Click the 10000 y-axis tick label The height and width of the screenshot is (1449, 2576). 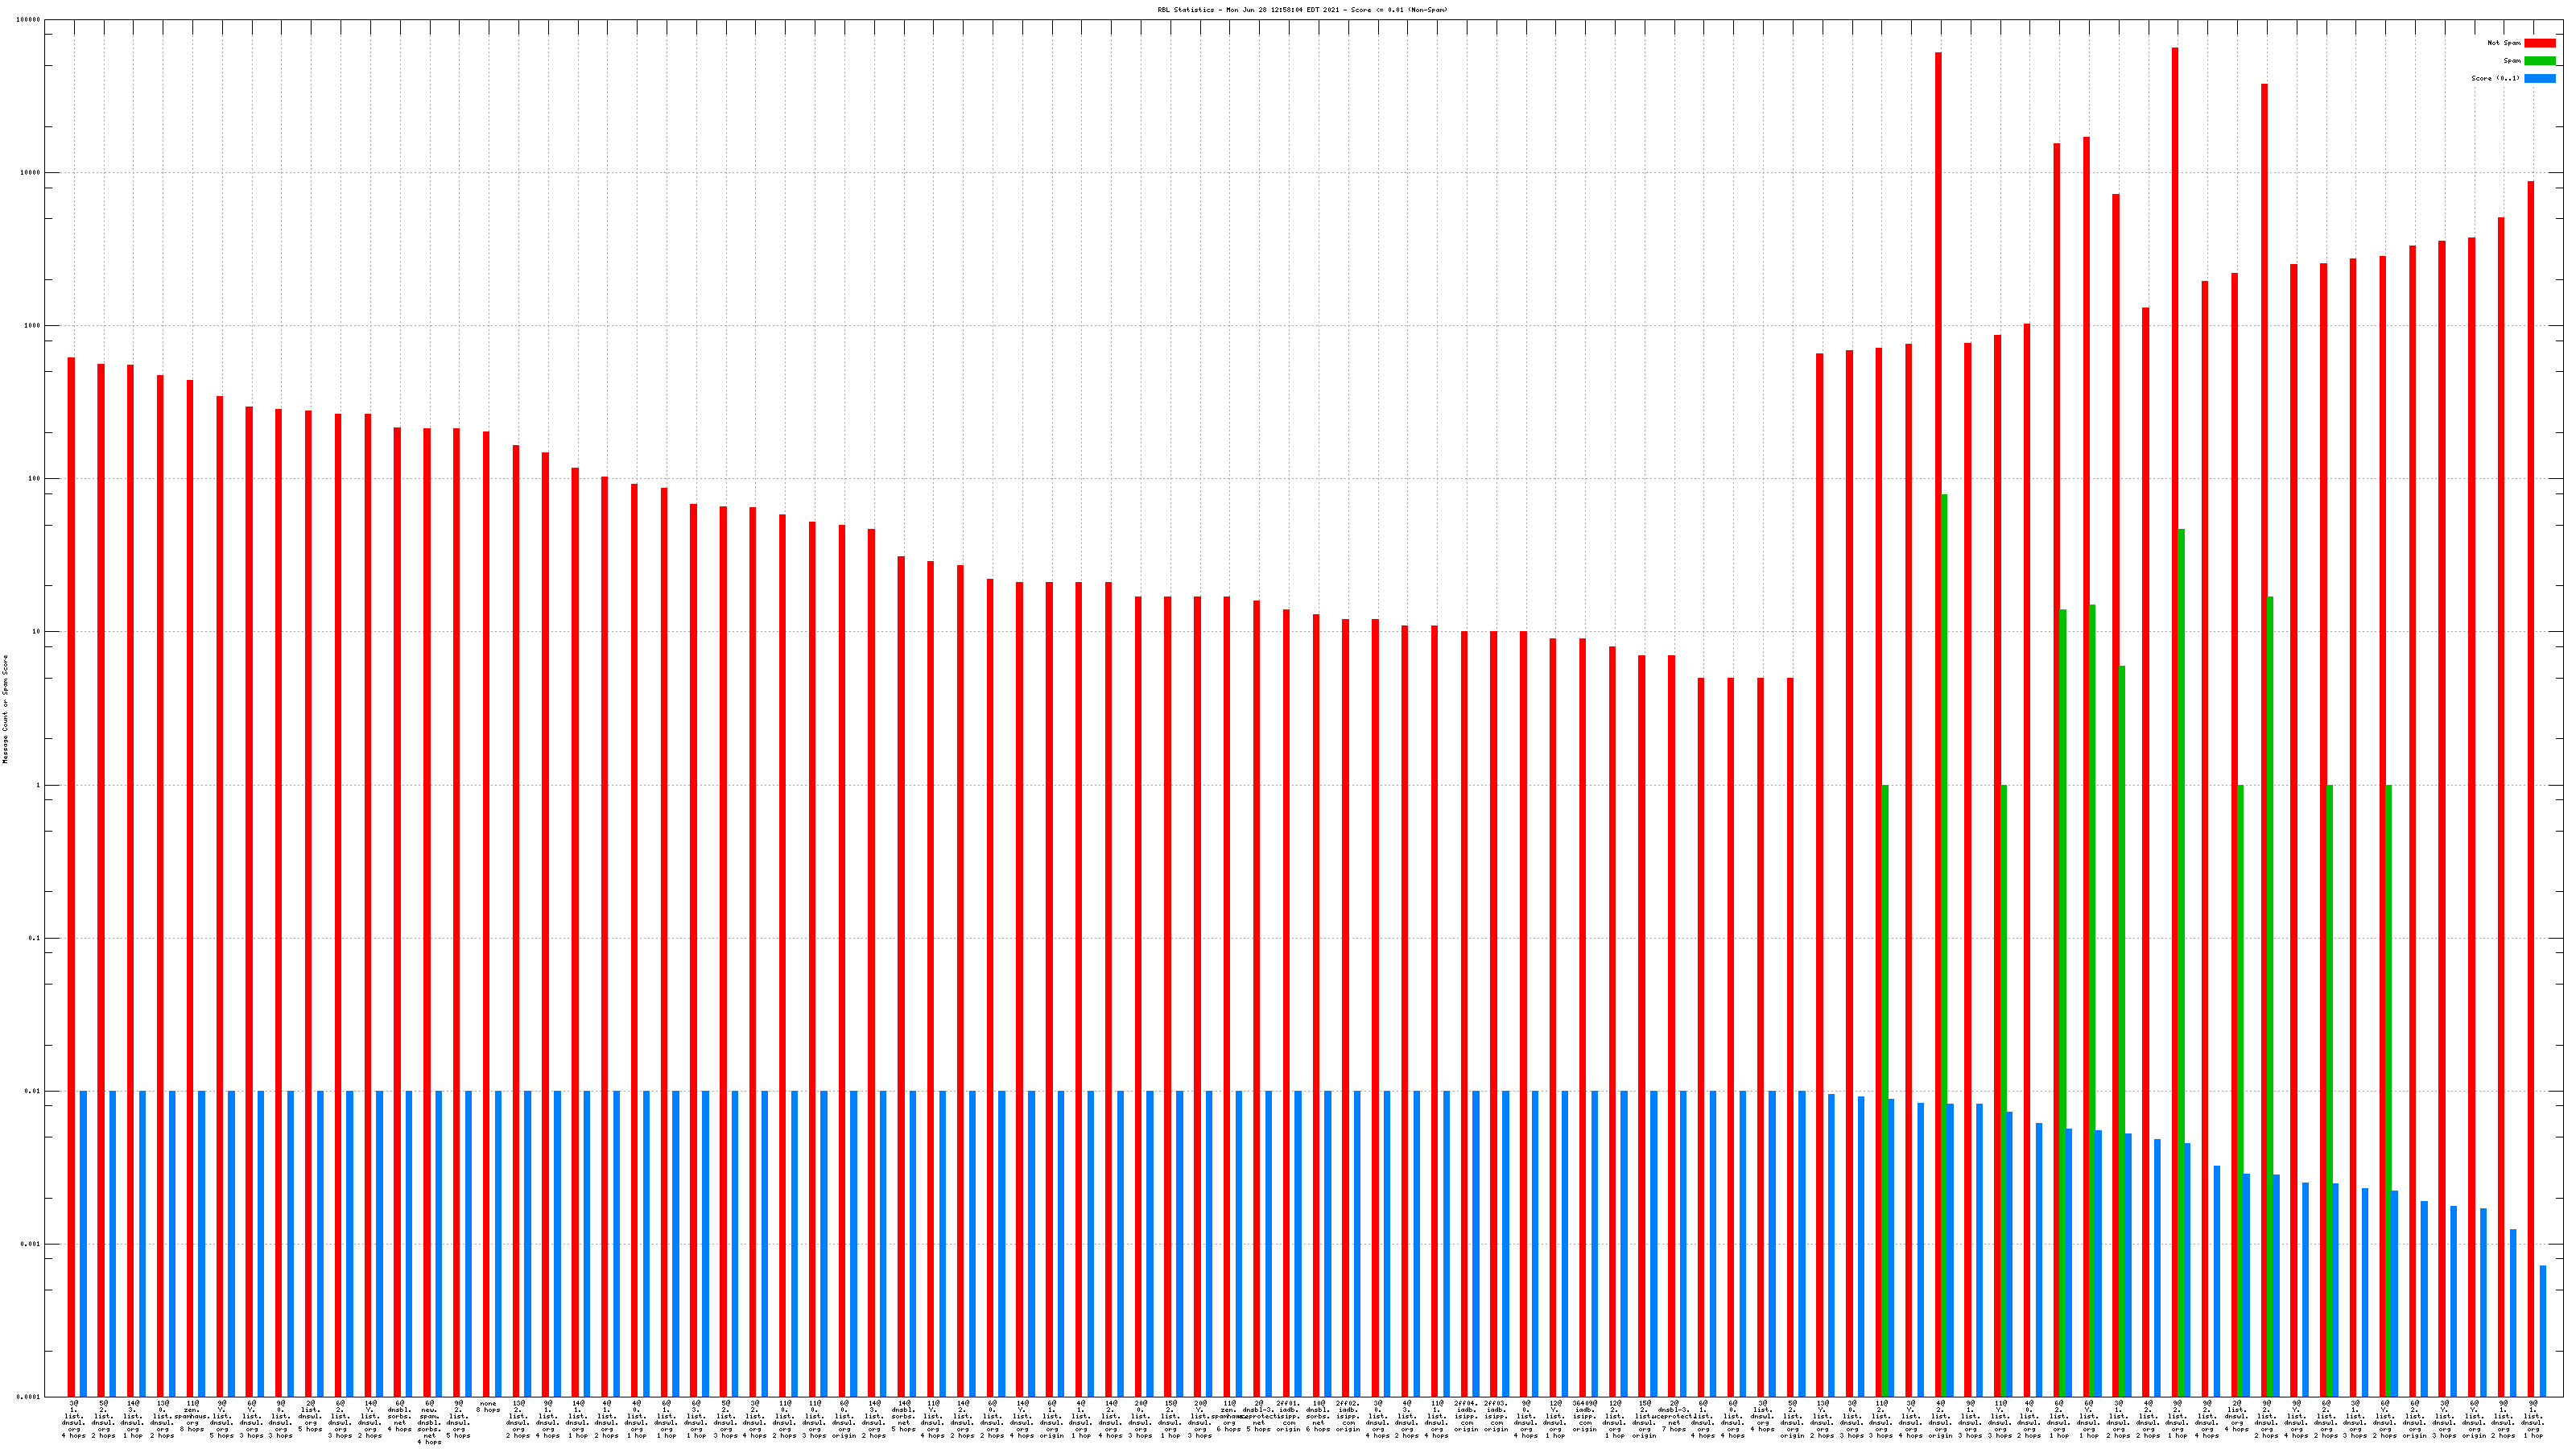point(31,173)
